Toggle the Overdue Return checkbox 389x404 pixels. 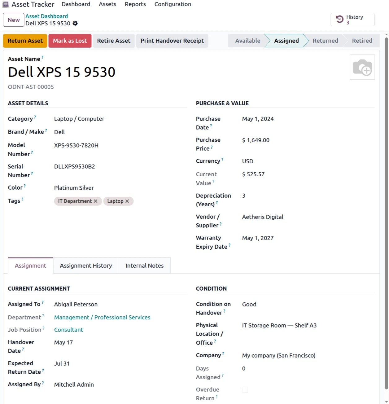[245, 389]
